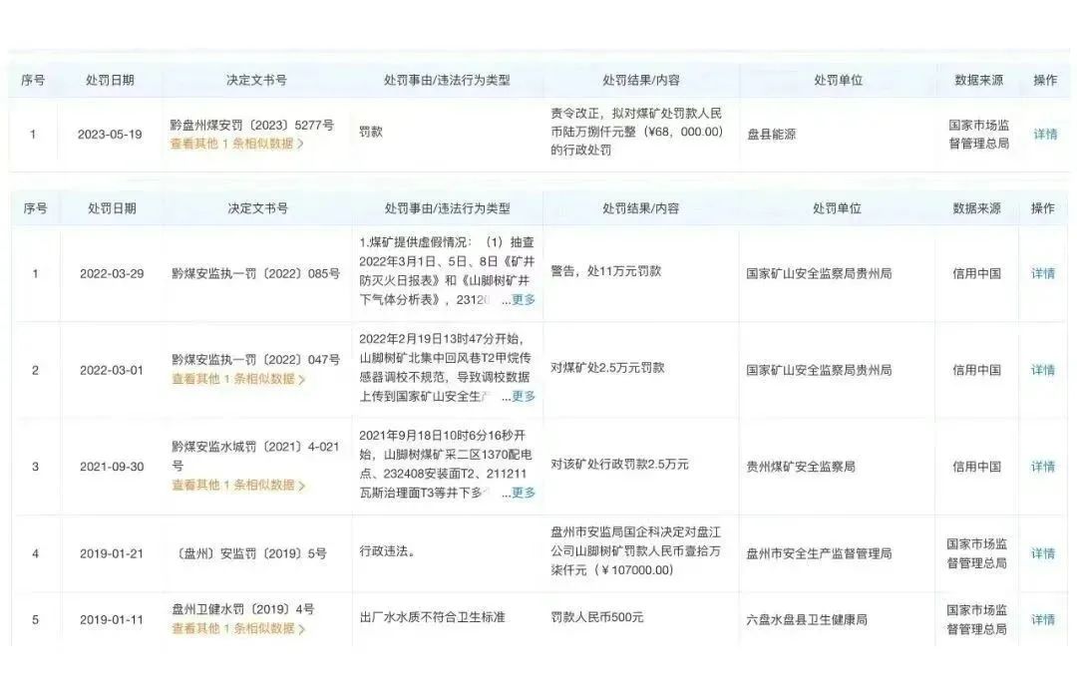Select document number 〔盘州〕安监罚〔2019〕5号

[250, 553]
